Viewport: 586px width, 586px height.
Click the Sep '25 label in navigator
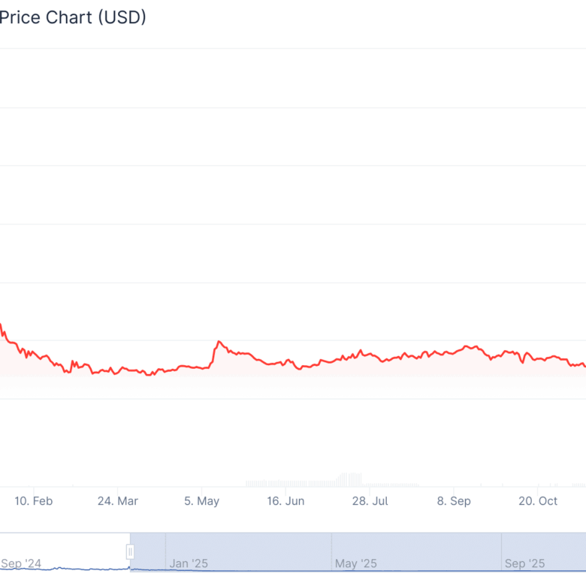point(524,563)
